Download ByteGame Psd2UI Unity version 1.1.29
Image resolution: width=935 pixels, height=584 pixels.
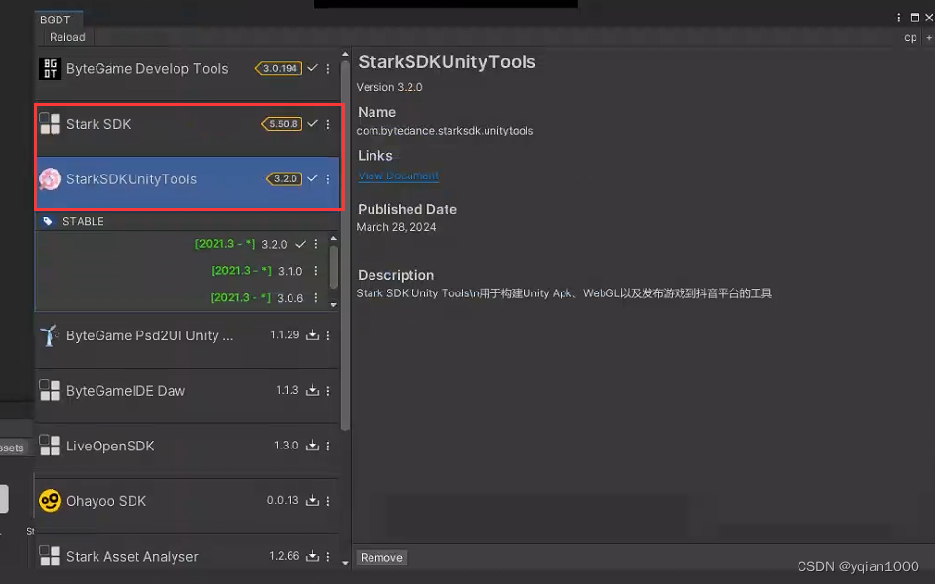(x=312, y=334)
